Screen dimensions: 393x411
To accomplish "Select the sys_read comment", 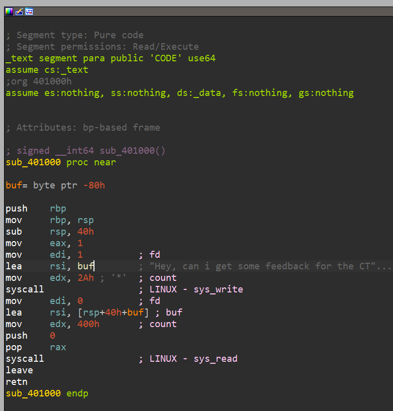I will (x=193, y=359).
